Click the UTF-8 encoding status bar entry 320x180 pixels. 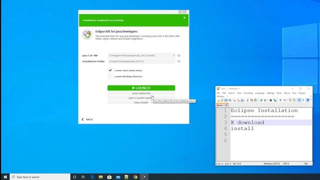click(286, 163)
